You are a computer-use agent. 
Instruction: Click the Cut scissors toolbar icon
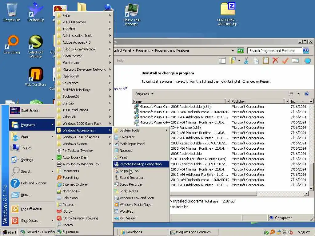[x=246, y=61]
